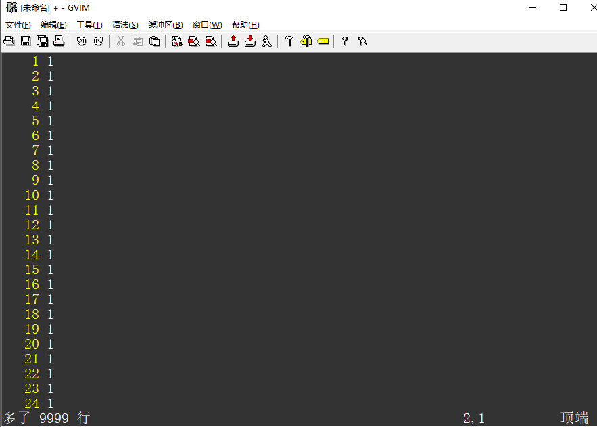Place cursor on text of line 18
This screenshot has width=597, height=427.
(x=50, y=314)
